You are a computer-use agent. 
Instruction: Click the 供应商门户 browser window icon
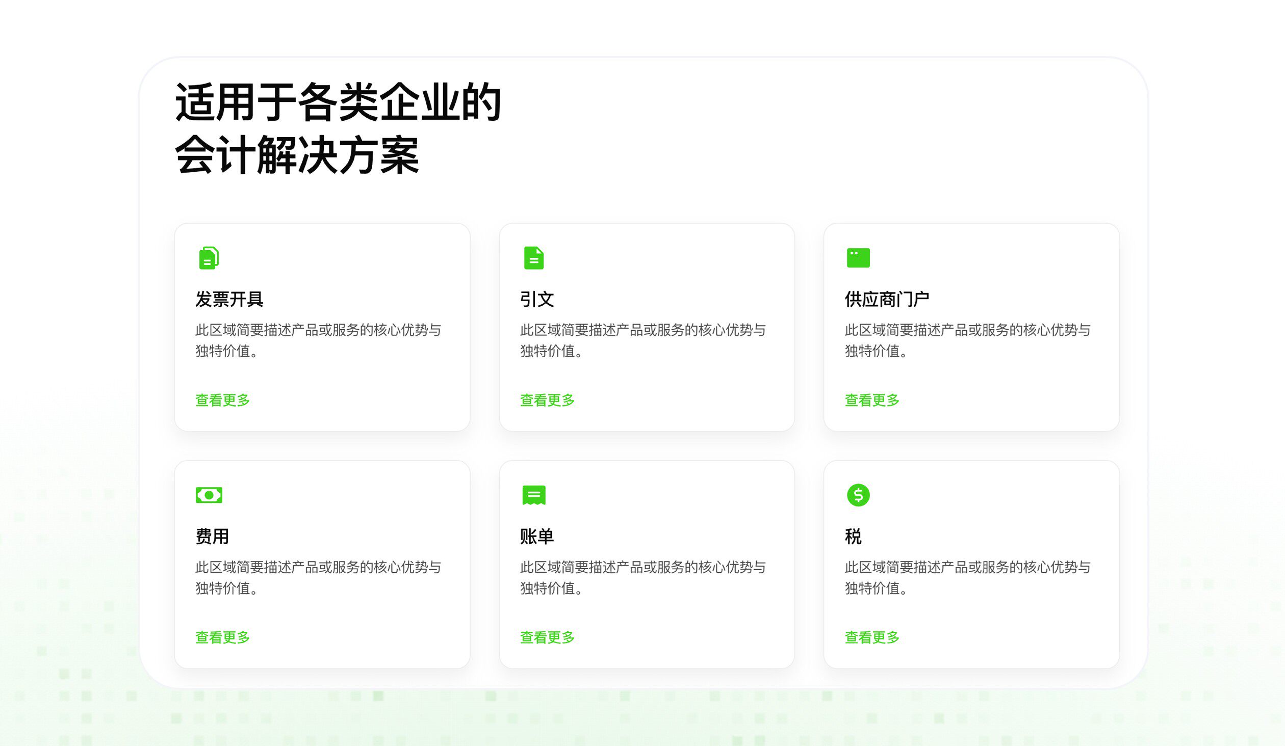coord(859,257)
